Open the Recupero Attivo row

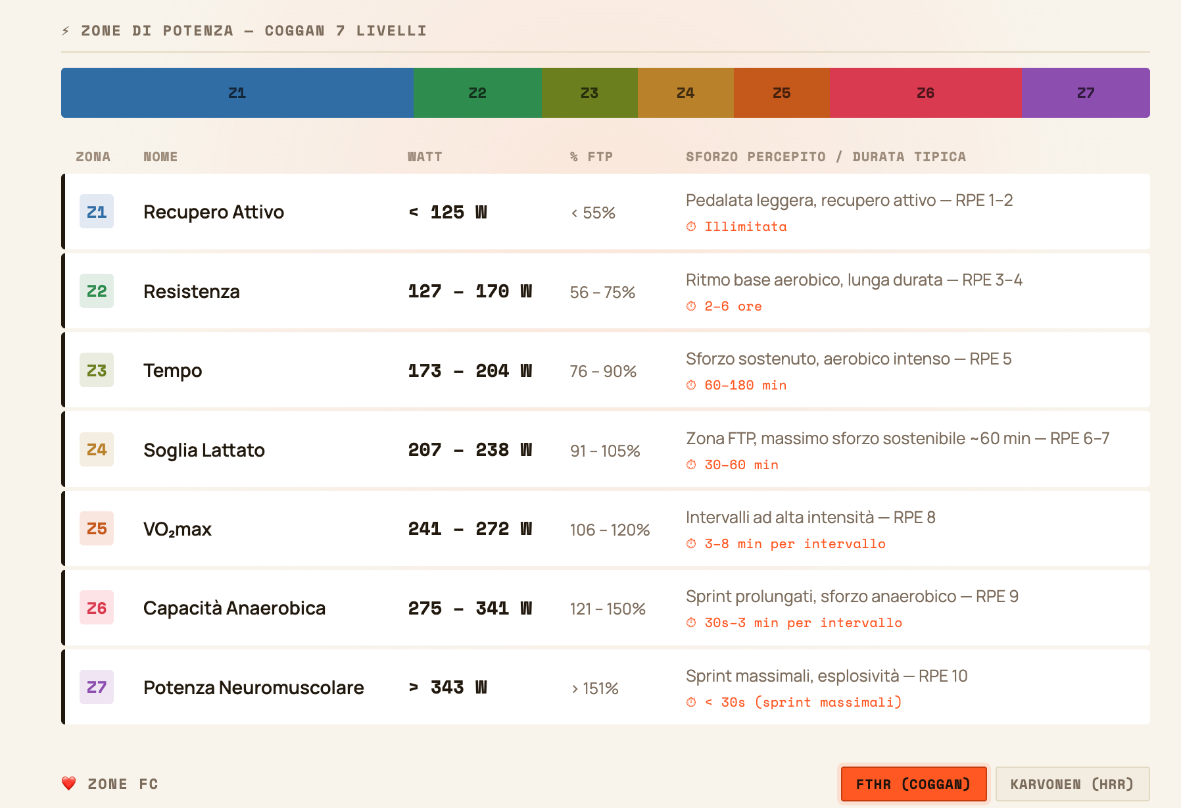606,212
